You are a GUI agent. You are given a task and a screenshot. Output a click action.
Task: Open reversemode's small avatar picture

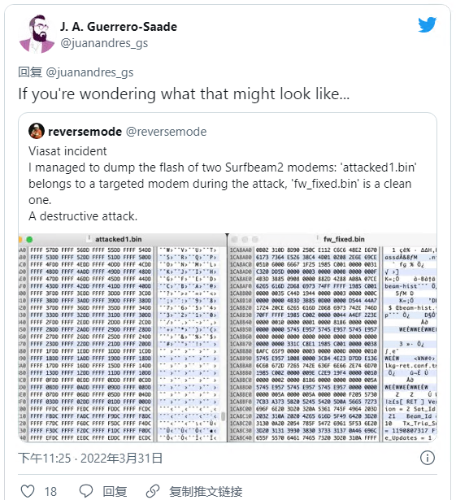coord(37,131)
